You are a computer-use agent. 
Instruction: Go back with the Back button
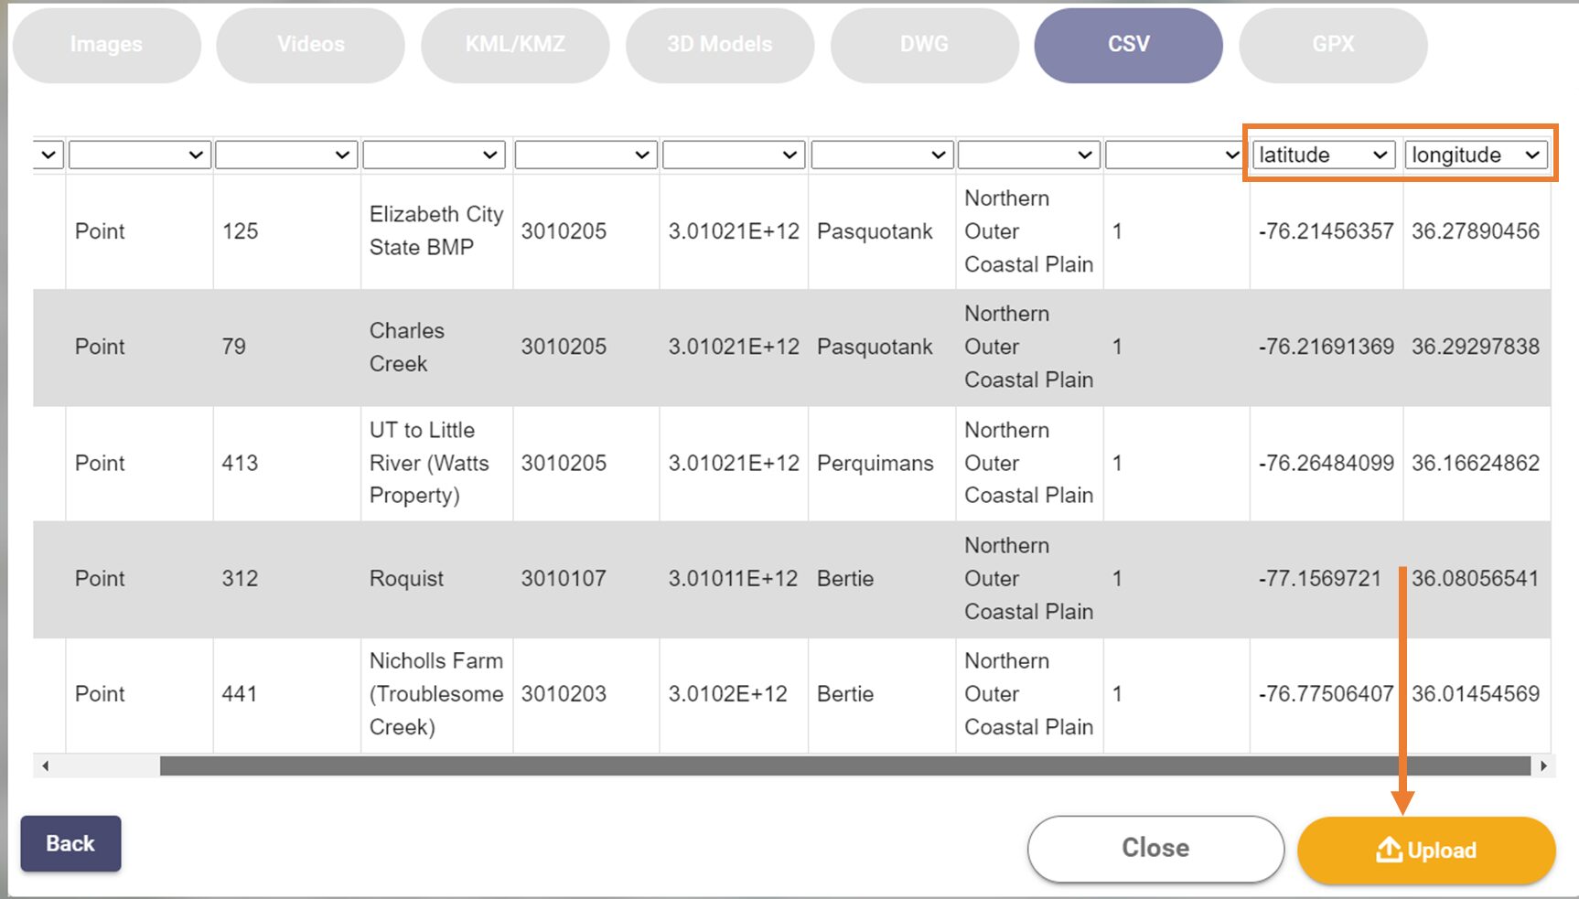click(70, 843)
